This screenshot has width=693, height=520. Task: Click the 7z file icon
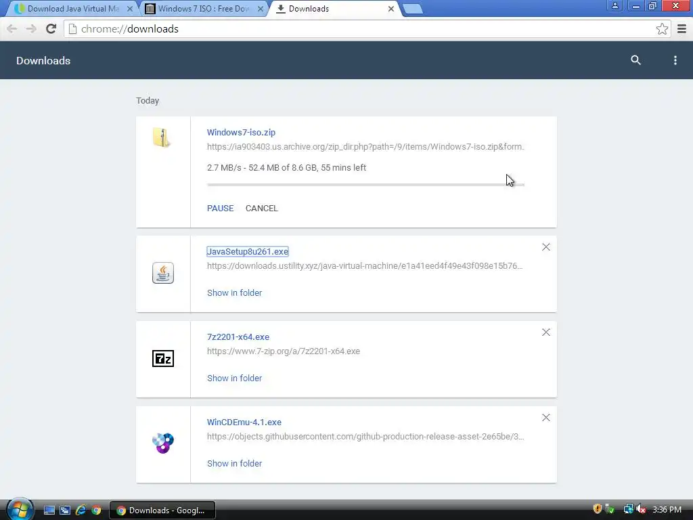163,358
